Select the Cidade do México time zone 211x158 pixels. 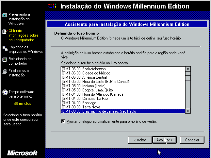pyautogui.click(x=123, y=73)
